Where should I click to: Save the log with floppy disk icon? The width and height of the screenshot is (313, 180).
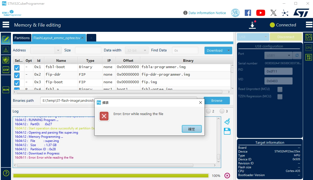tap(227, 131)
